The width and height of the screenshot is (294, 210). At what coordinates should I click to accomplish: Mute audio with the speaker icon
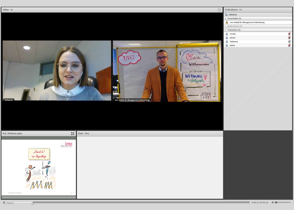click(x=273, y=202)
